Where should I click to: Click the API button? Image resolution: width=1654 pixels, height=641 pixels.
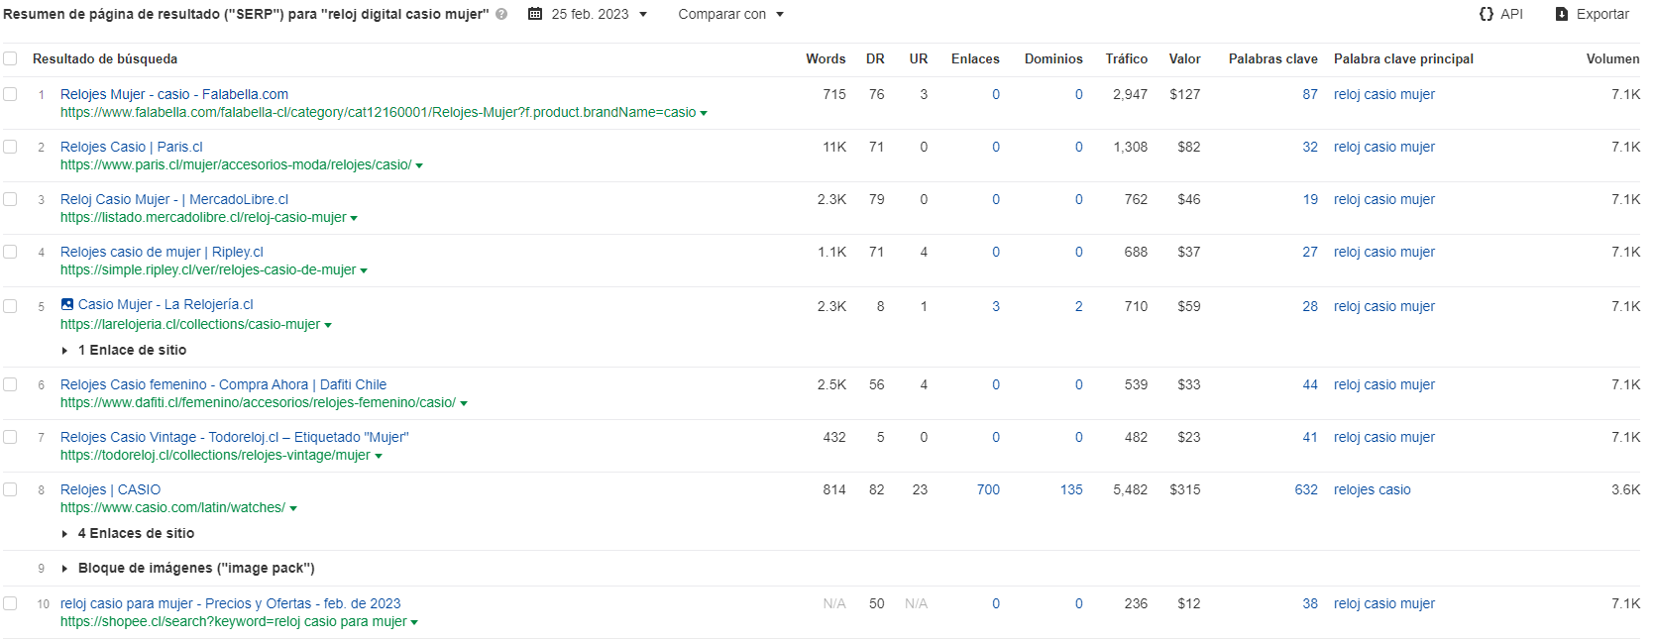(x=1500, y=14)
